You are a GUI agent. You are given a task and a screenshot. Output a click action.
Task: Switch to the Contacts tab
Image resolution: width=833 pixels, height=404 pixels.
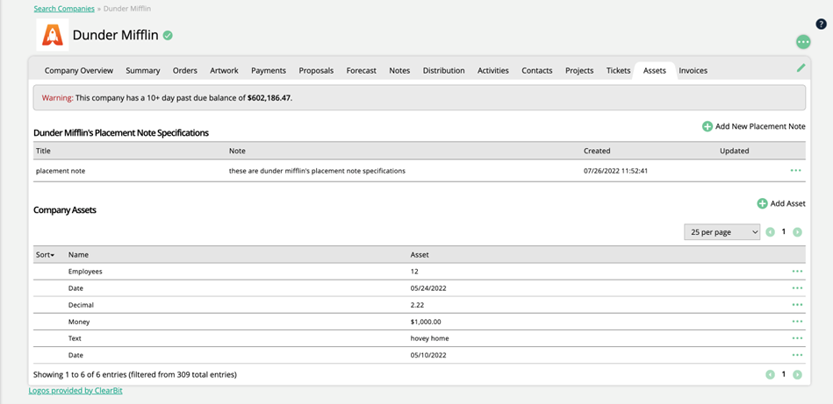point(537,70)
